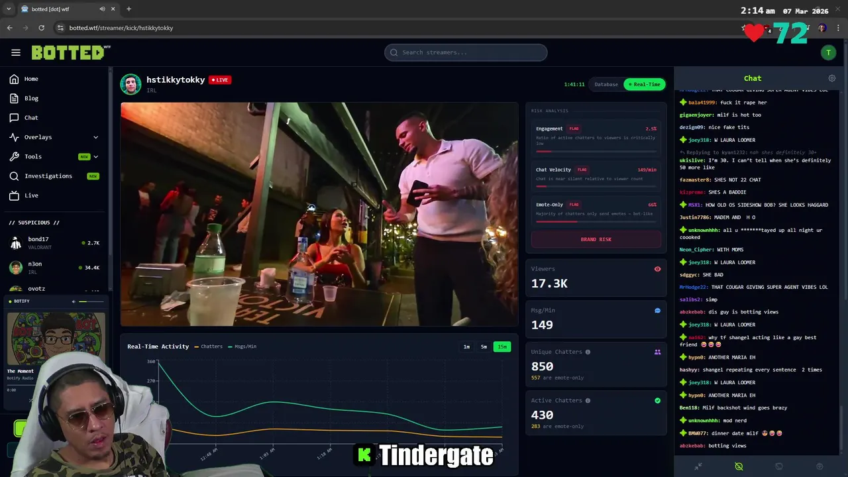Click the Blog document icon
Screen dimensions: 848x477
[x=14, y=98]
